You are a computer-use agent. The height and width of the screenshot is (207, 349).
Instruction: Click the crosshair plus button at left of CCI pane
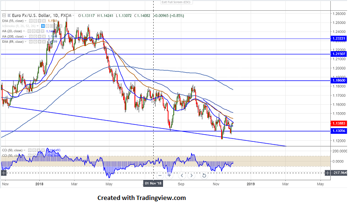4,173
